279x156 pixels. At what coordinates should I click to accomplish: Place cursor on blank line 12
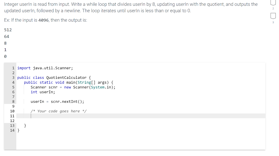141,121
